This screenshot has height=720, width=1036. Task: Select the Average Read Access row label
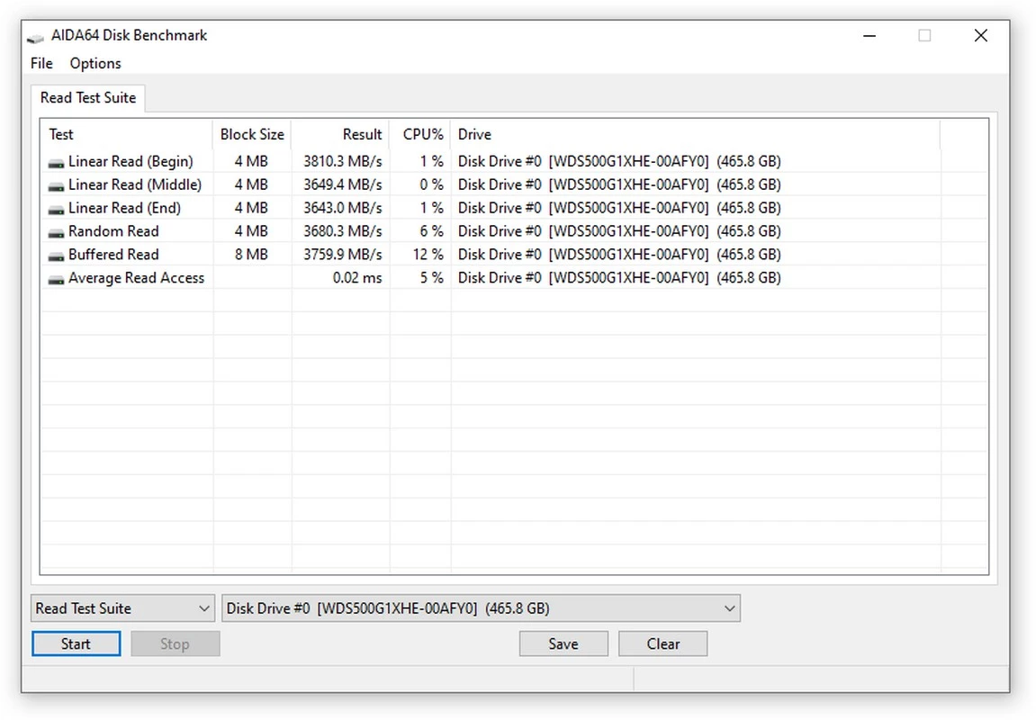tap(136, 278)
